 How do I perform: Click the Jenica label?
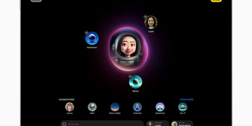[x=70, y=113]
